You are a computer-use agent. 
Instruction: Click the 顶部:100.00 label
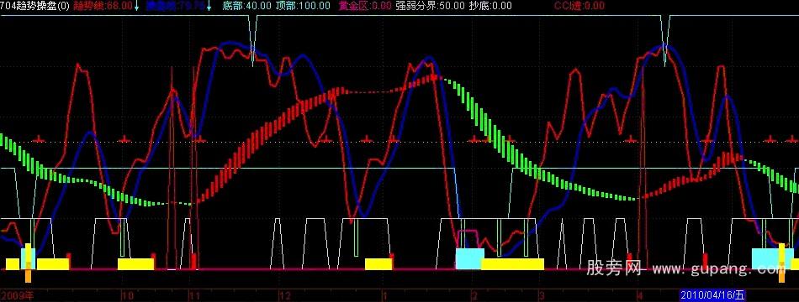[303, 6]
